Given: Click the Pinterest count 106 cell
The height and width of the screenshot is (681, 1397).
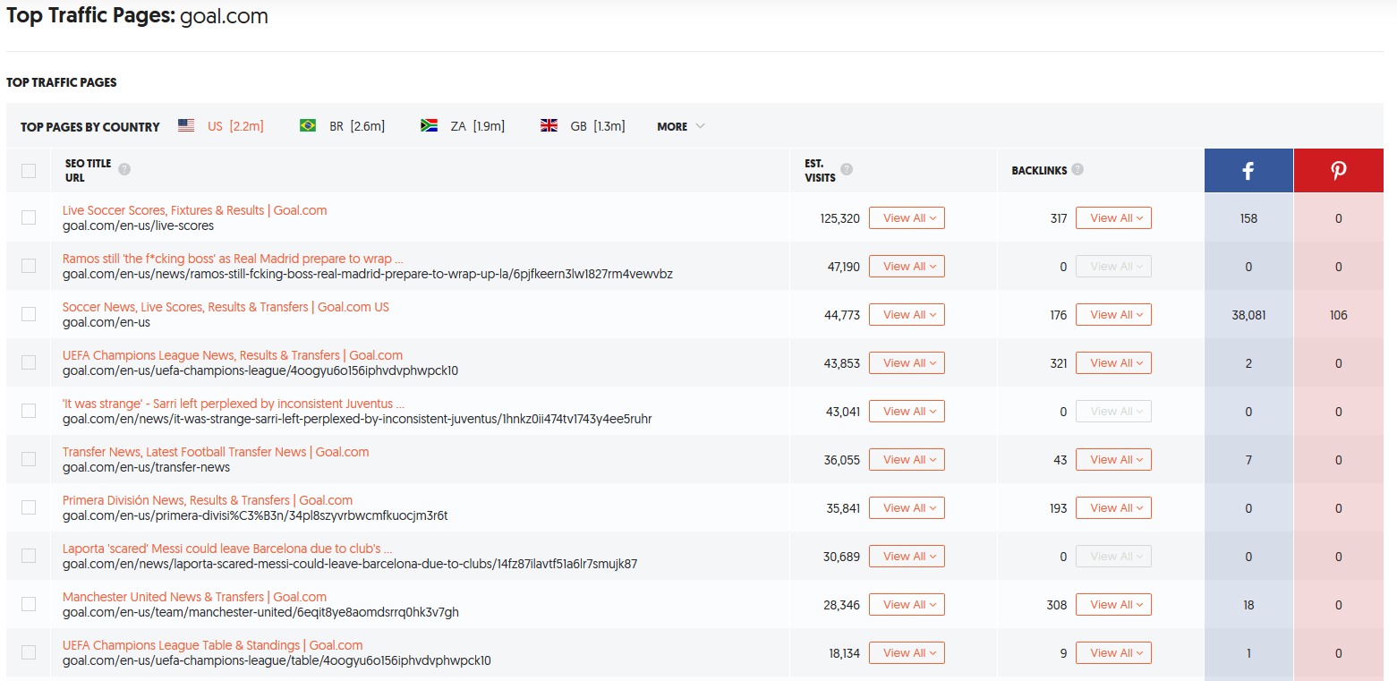Looking at the screenshot, I should [x=1339, y=315].
